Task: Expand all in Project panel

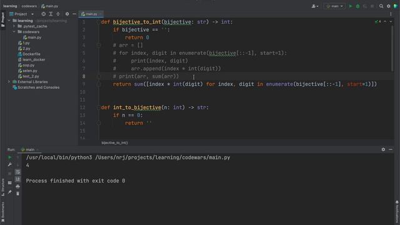Action: coord(51,14)
